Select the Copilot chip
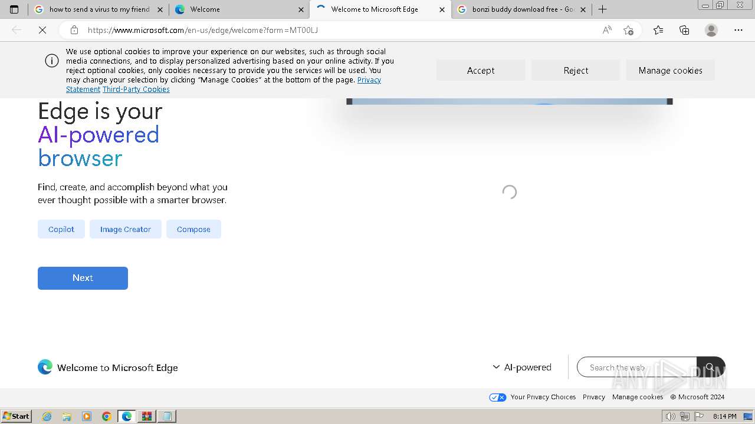The width and height of the screenshot is (755, 424). point(61,229)
